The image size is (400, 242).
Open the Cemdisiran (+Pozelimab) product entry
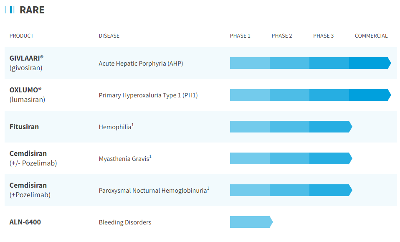pyautogui.click(x=30, y=190)
